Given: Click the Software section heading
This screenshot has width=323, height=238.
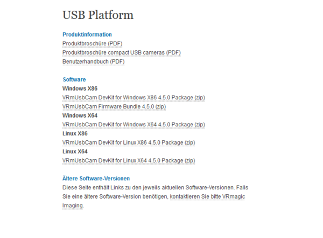Looking at the screenshot, I should pyautogui.click(x=74, y=79).
